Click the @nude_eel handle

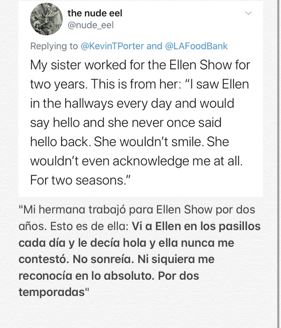click(90, 25)
